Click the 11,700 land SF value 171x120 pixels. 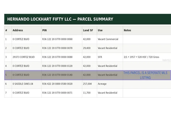(87, 93)
